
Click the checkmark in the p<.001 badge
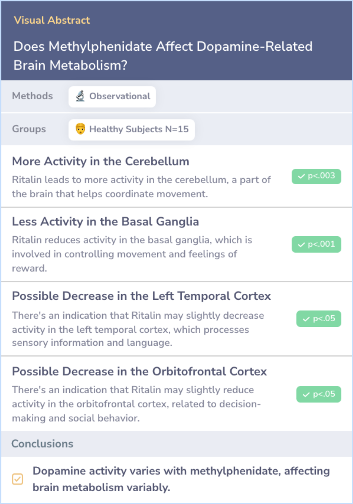(x=301, y=244)
